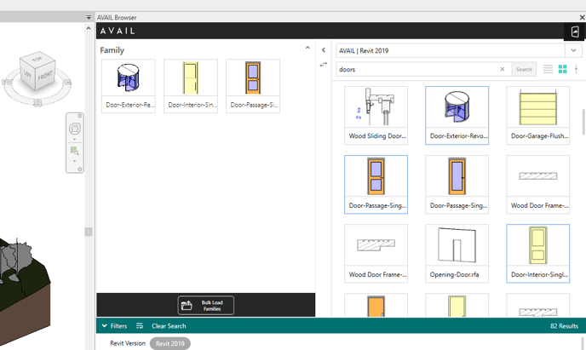Select Door-Passage-Si... in Family panel
586x350 pixels.
click(x=253, y=86)
